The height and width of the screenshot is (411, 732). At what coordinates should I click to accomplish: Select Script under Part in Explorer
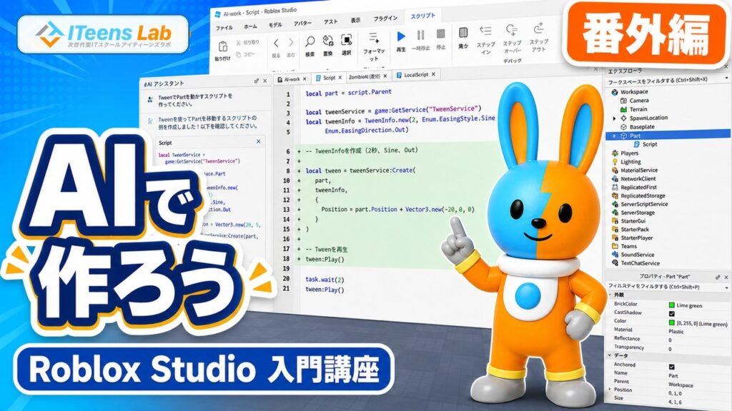pyautogui.click(x=649, y=144)
